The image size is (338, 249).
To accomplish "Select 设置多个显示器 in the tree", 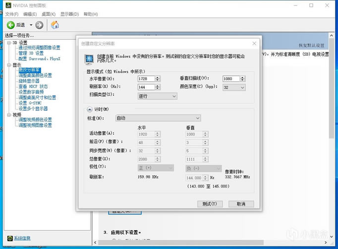I will (33, 108).
